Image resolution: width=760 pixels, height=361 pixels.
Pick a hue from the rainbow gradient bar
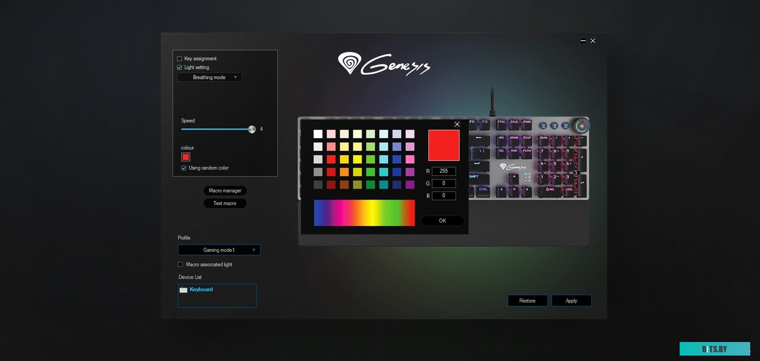click(364, 212)
